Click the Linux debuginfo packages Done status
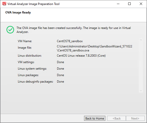The width and height of the screenshot is (147, 123). pos(60,82)
